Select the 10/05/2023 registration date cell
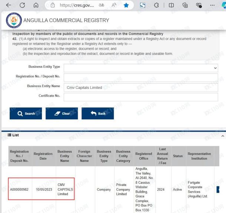This screenshot has width=226, height=213. [44, 190]
